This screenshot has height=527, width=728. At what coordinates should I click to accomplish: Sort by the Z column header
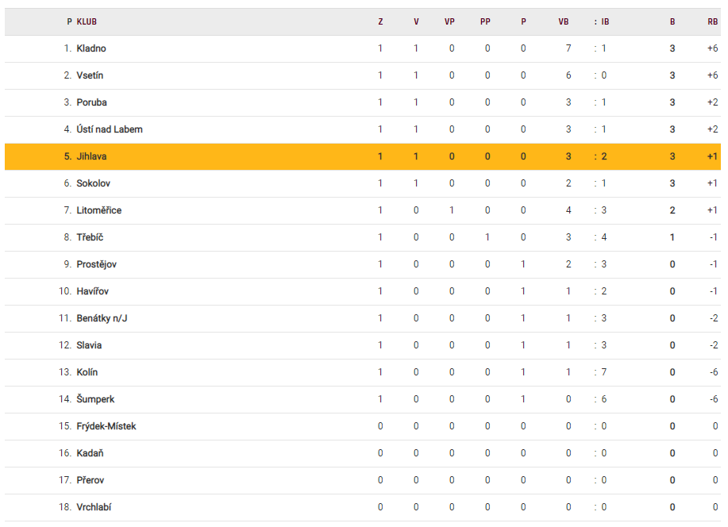[380, 22]
